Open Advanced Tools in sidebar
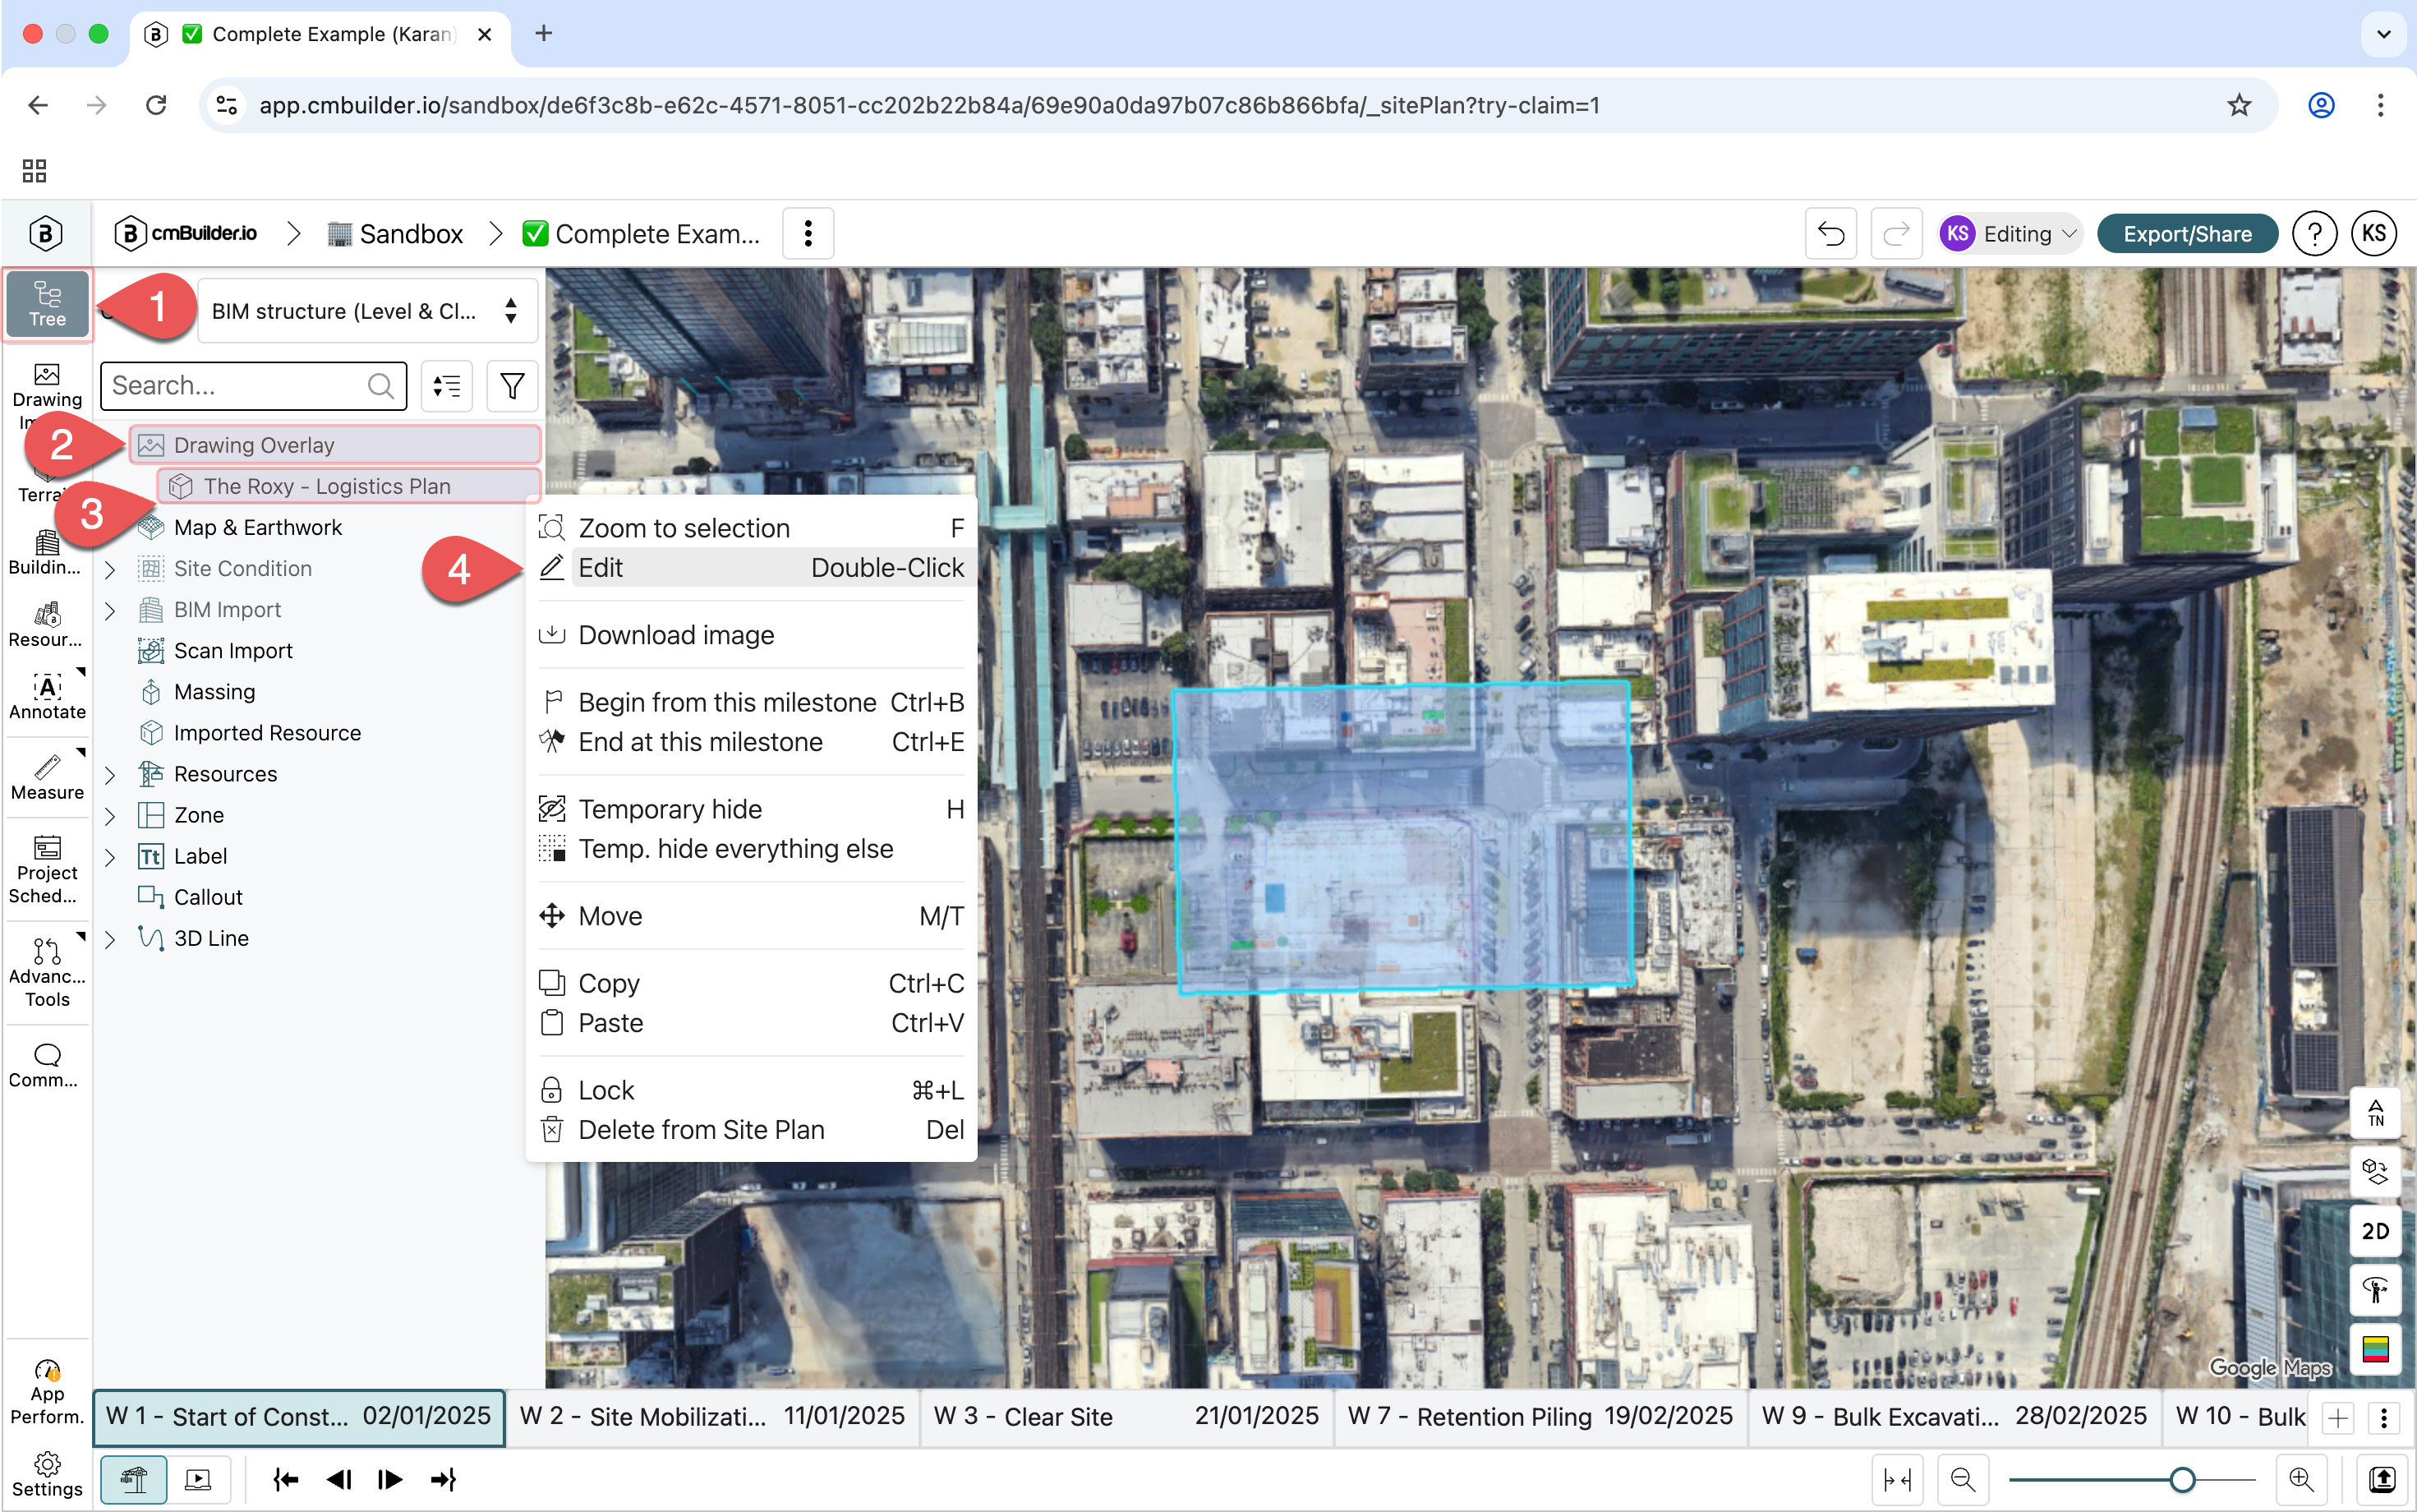Image resolution: width=2417 pixels, height=1512 pixels. click(x=47, y=973)
